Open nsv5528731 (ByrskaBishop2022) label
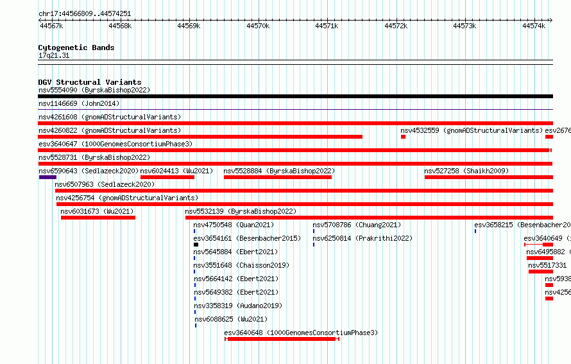 click(94, 157)
